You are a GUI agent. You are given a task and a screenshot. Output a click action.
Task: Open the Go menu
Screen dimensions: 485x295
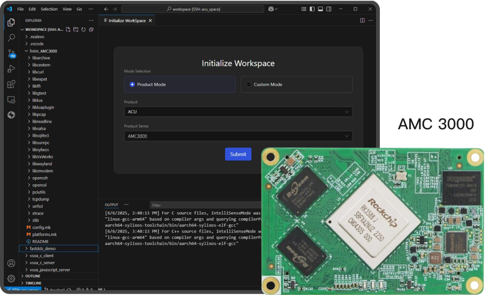[79, 9]
